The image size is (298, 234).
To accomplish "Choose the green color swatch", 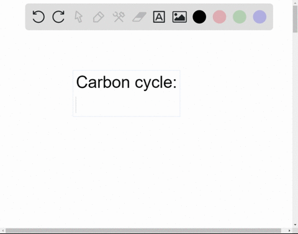I will pos(240,17).
